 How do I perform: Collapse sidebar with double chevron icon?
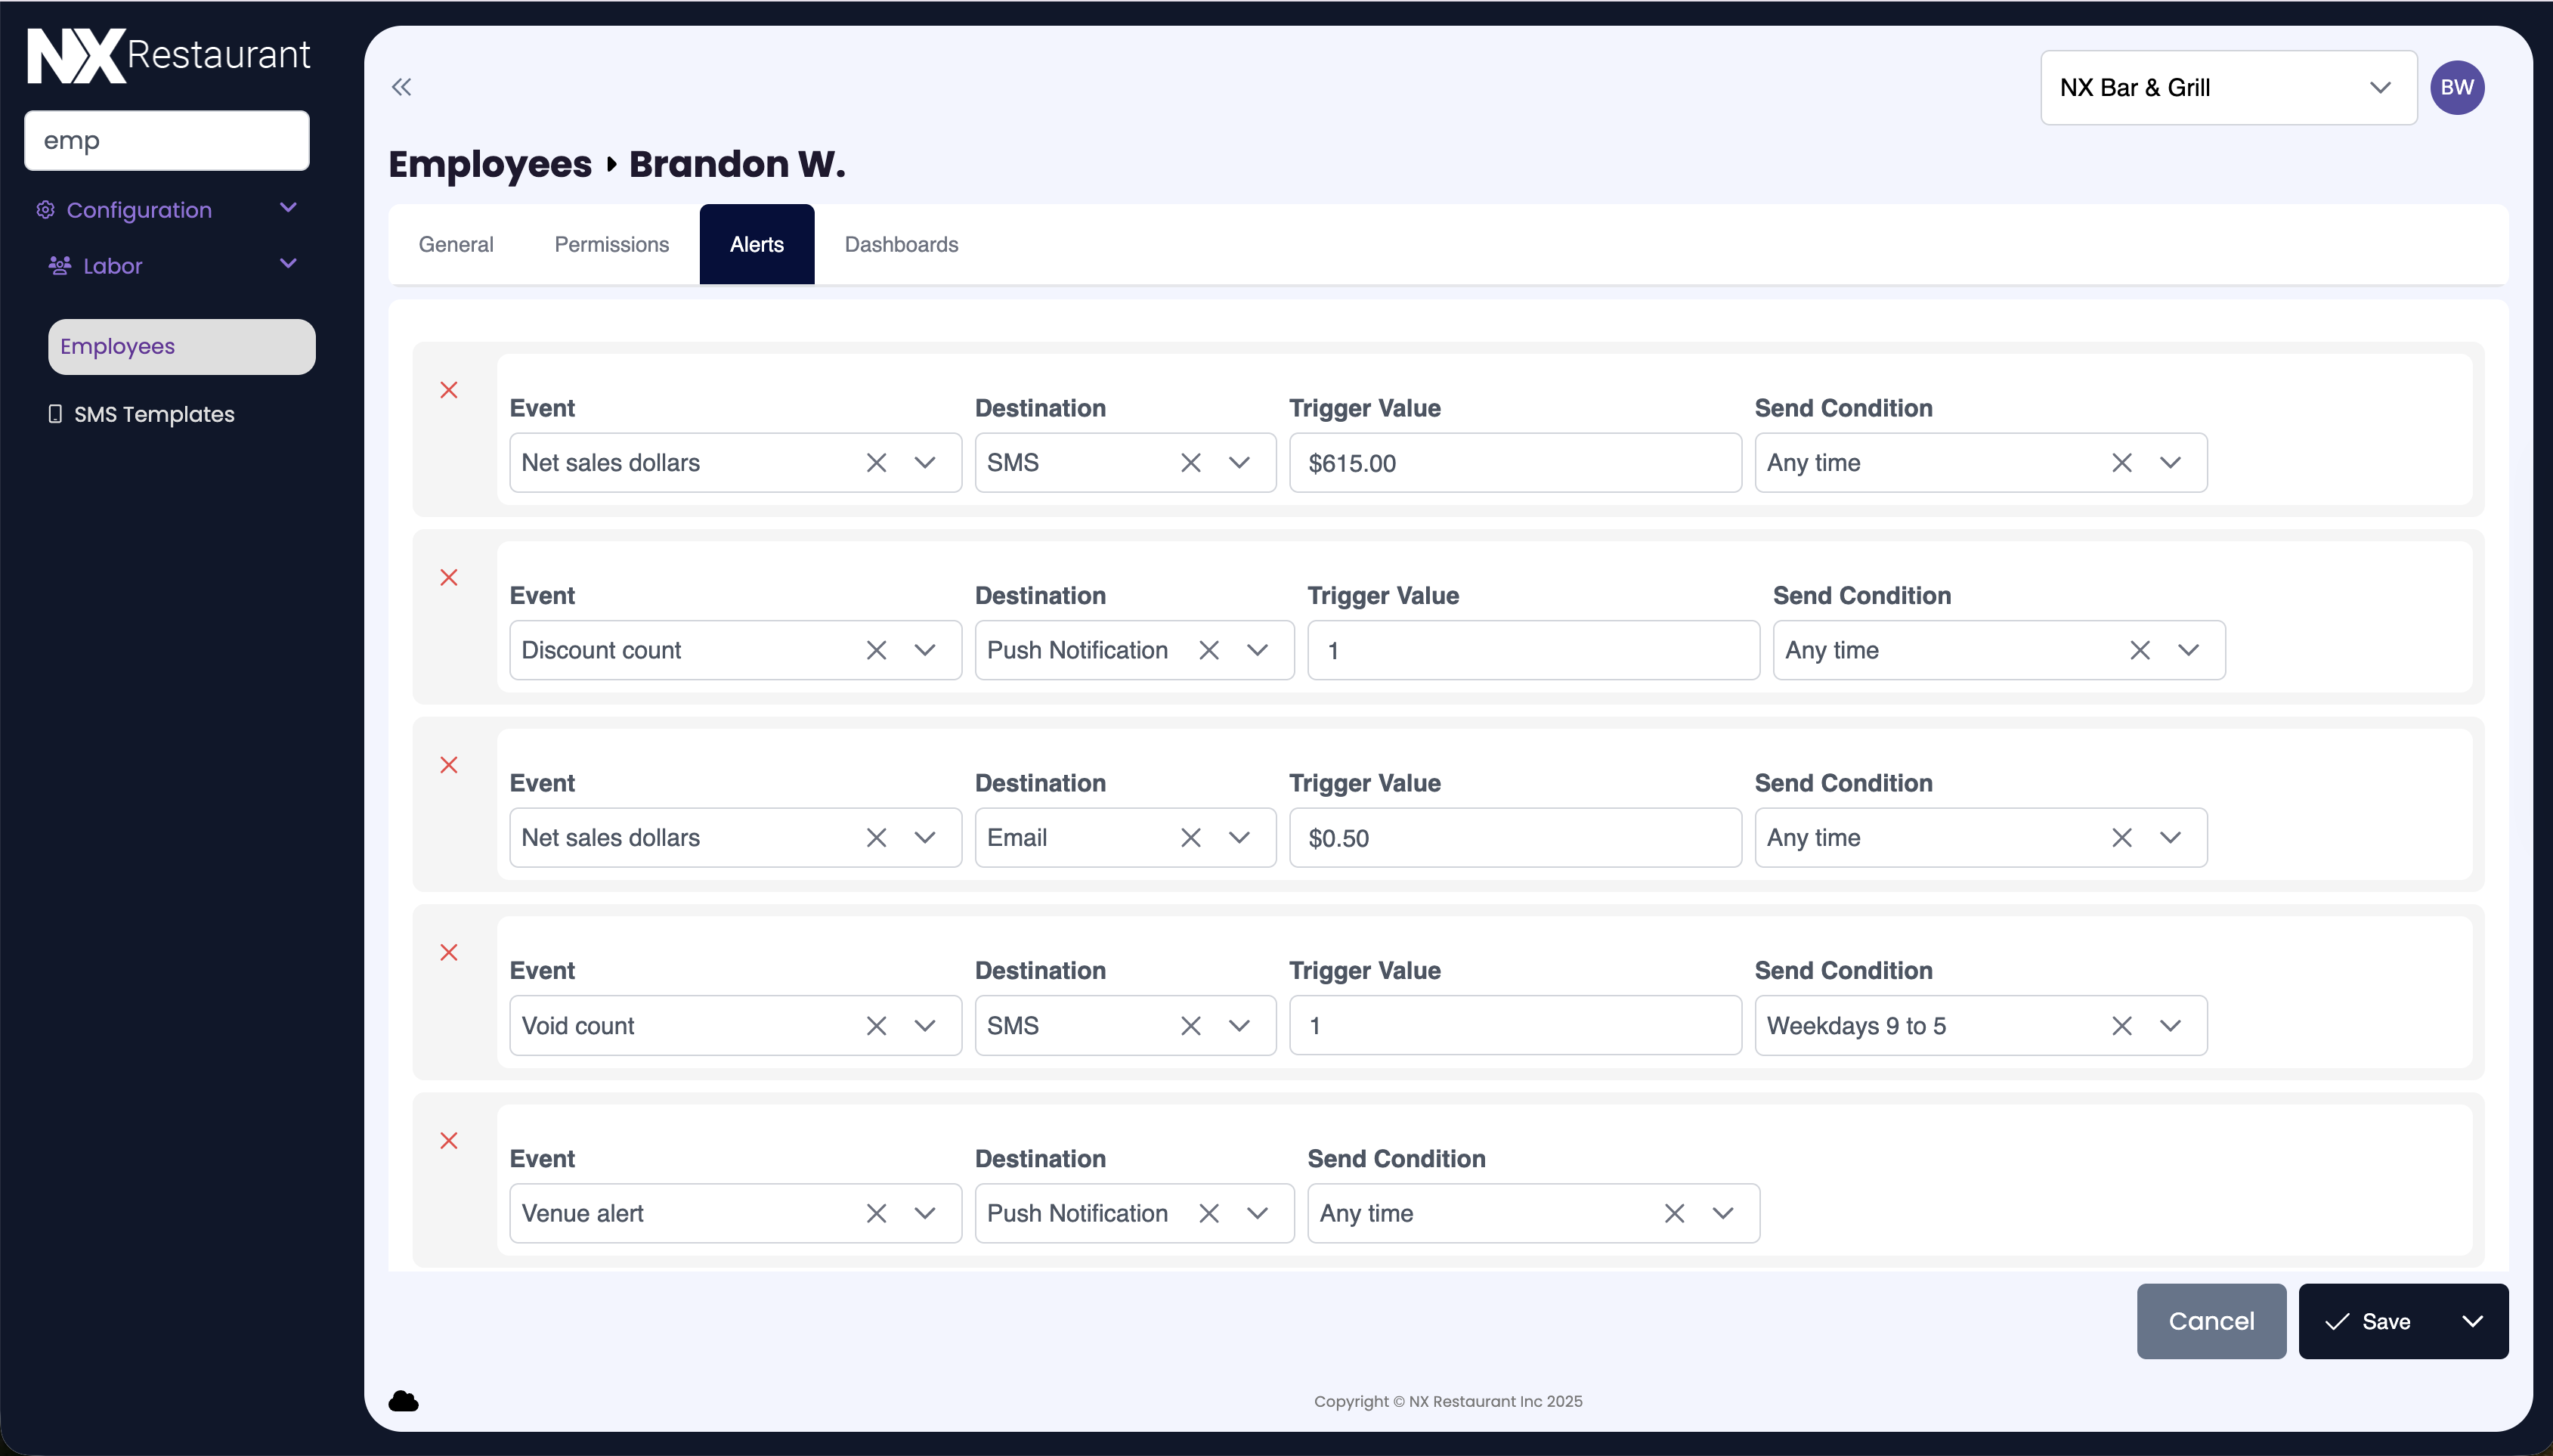pyautogui.click(x=401, y=87)
